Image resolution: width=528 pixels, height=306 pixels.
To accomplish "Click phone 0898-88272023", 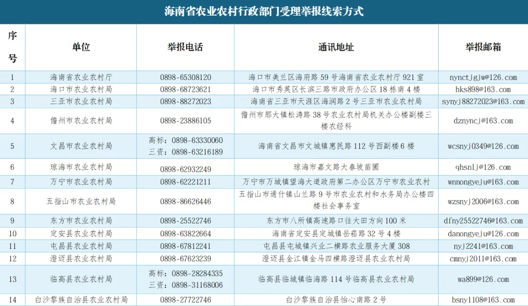I will tap(186, 102).
